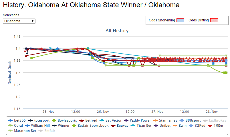230x137 pixels.
Task: Click the dropdown arrow beside Oklahoma
Action: [x=33, y=21]
